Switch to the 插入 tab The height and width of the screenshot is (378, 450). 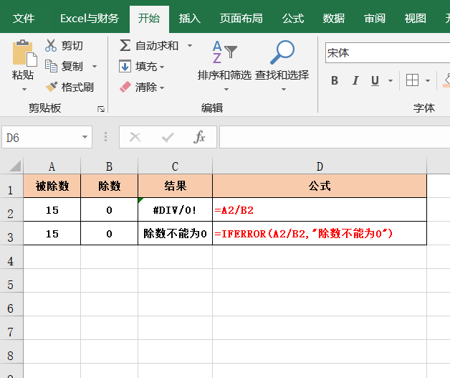189,19
